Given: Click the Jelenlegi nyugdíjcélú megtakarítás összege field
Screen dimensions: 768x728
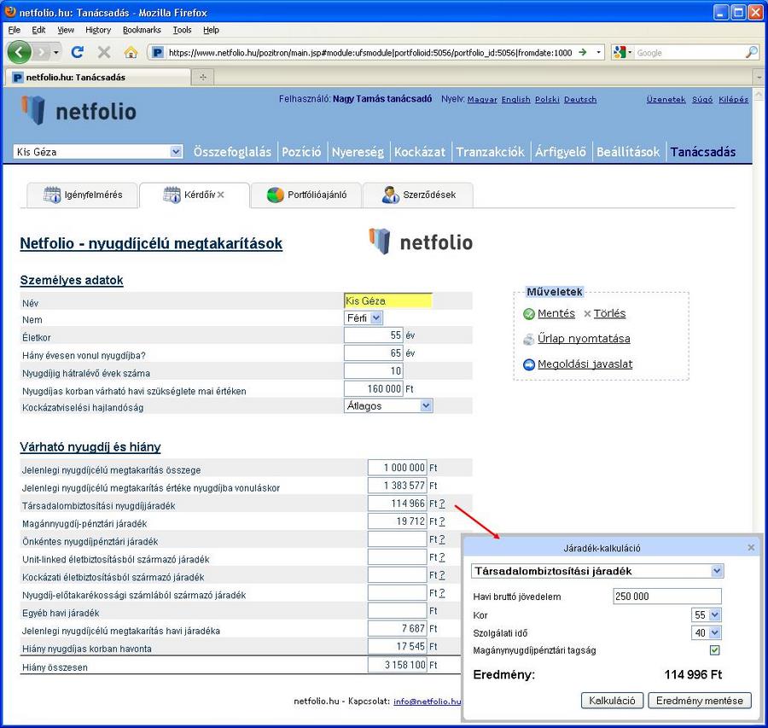Looking at the screenshot, I should 397,468.
